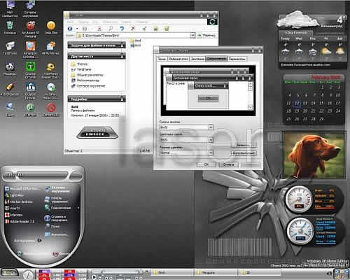
Task: Click the Выполнить run item in Start menu
Action: tap(57, 234)
